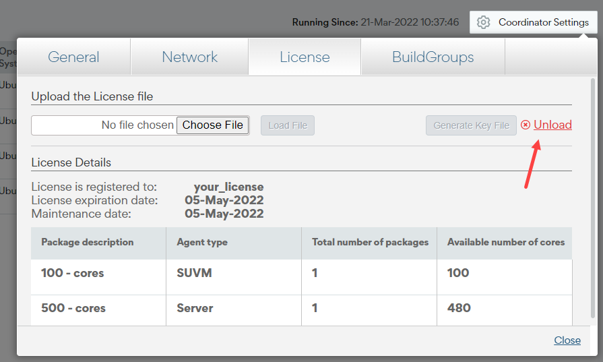The image size is (603, 362).
Task: Click the Load File button
Action: [x=288, y=125]
